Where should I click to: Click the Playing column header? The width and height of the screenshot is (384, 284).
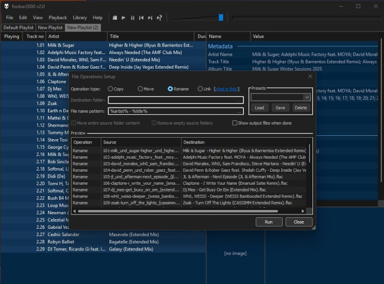pyautogui.click(x=12, y=36)
